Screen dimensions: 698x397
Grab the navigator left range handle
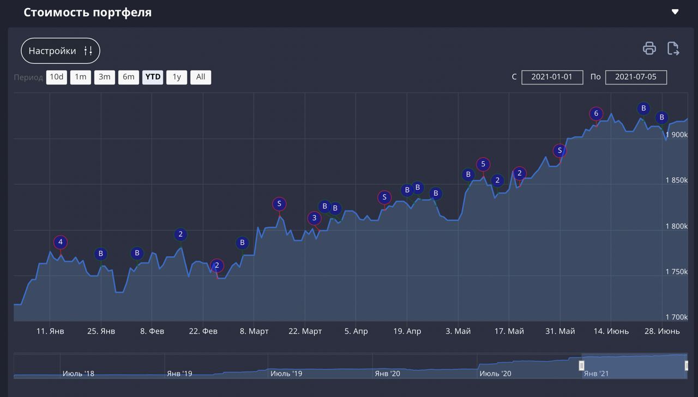[582, 366]
